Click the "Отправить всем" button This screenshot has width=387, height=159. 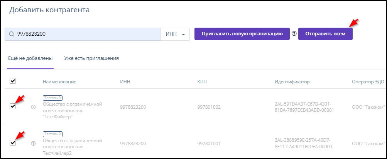pos(325,34)
